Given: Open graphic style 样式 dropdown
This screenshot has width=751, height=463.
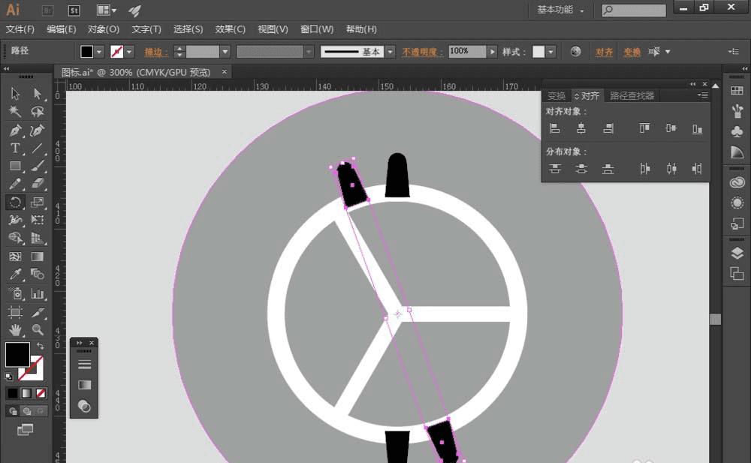Looking at the screenshot, I should [x=550, y=52].
